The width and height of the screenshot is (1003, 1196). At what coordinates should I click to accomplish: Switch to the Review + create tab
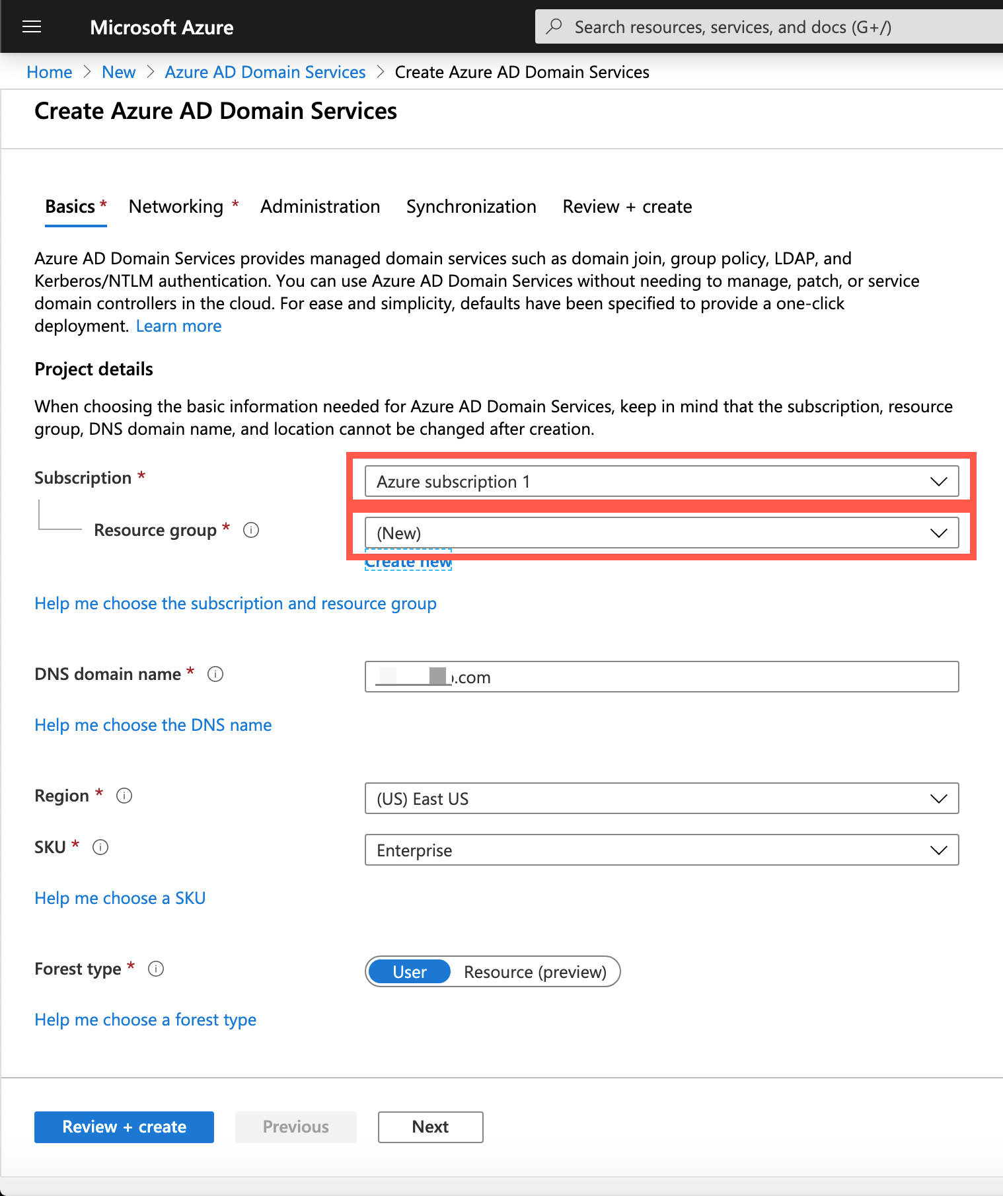point(627,207)
